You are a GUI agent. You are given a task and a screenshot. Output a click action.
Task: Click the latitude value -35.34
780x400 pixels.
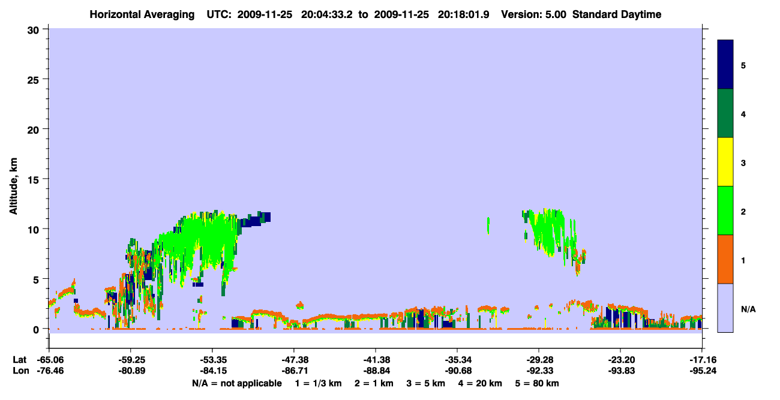coord(457,360)
